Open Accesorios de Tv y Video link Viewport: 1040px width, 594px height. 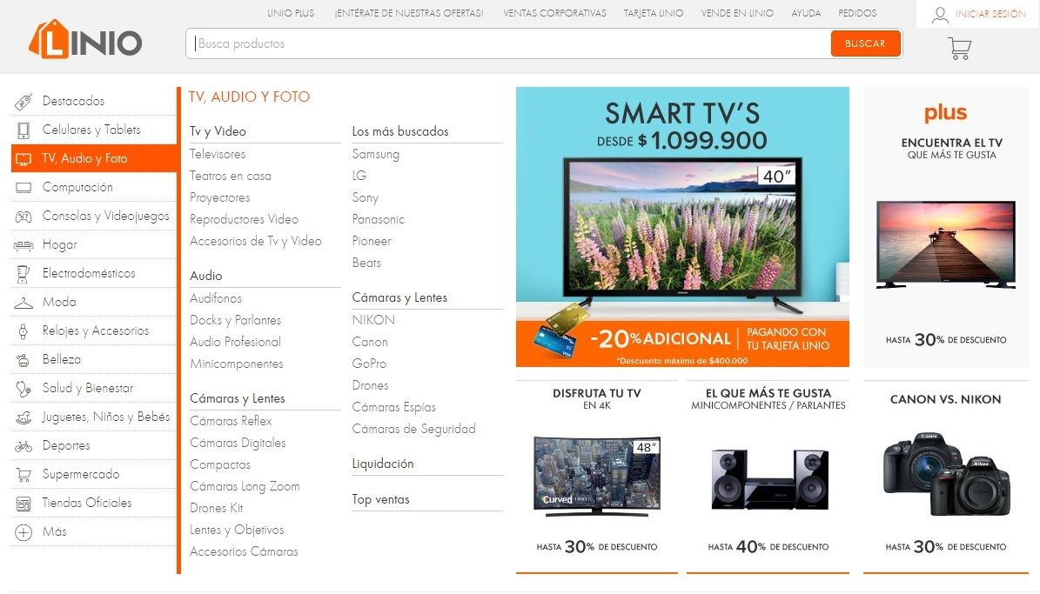[x=255, y=241]
